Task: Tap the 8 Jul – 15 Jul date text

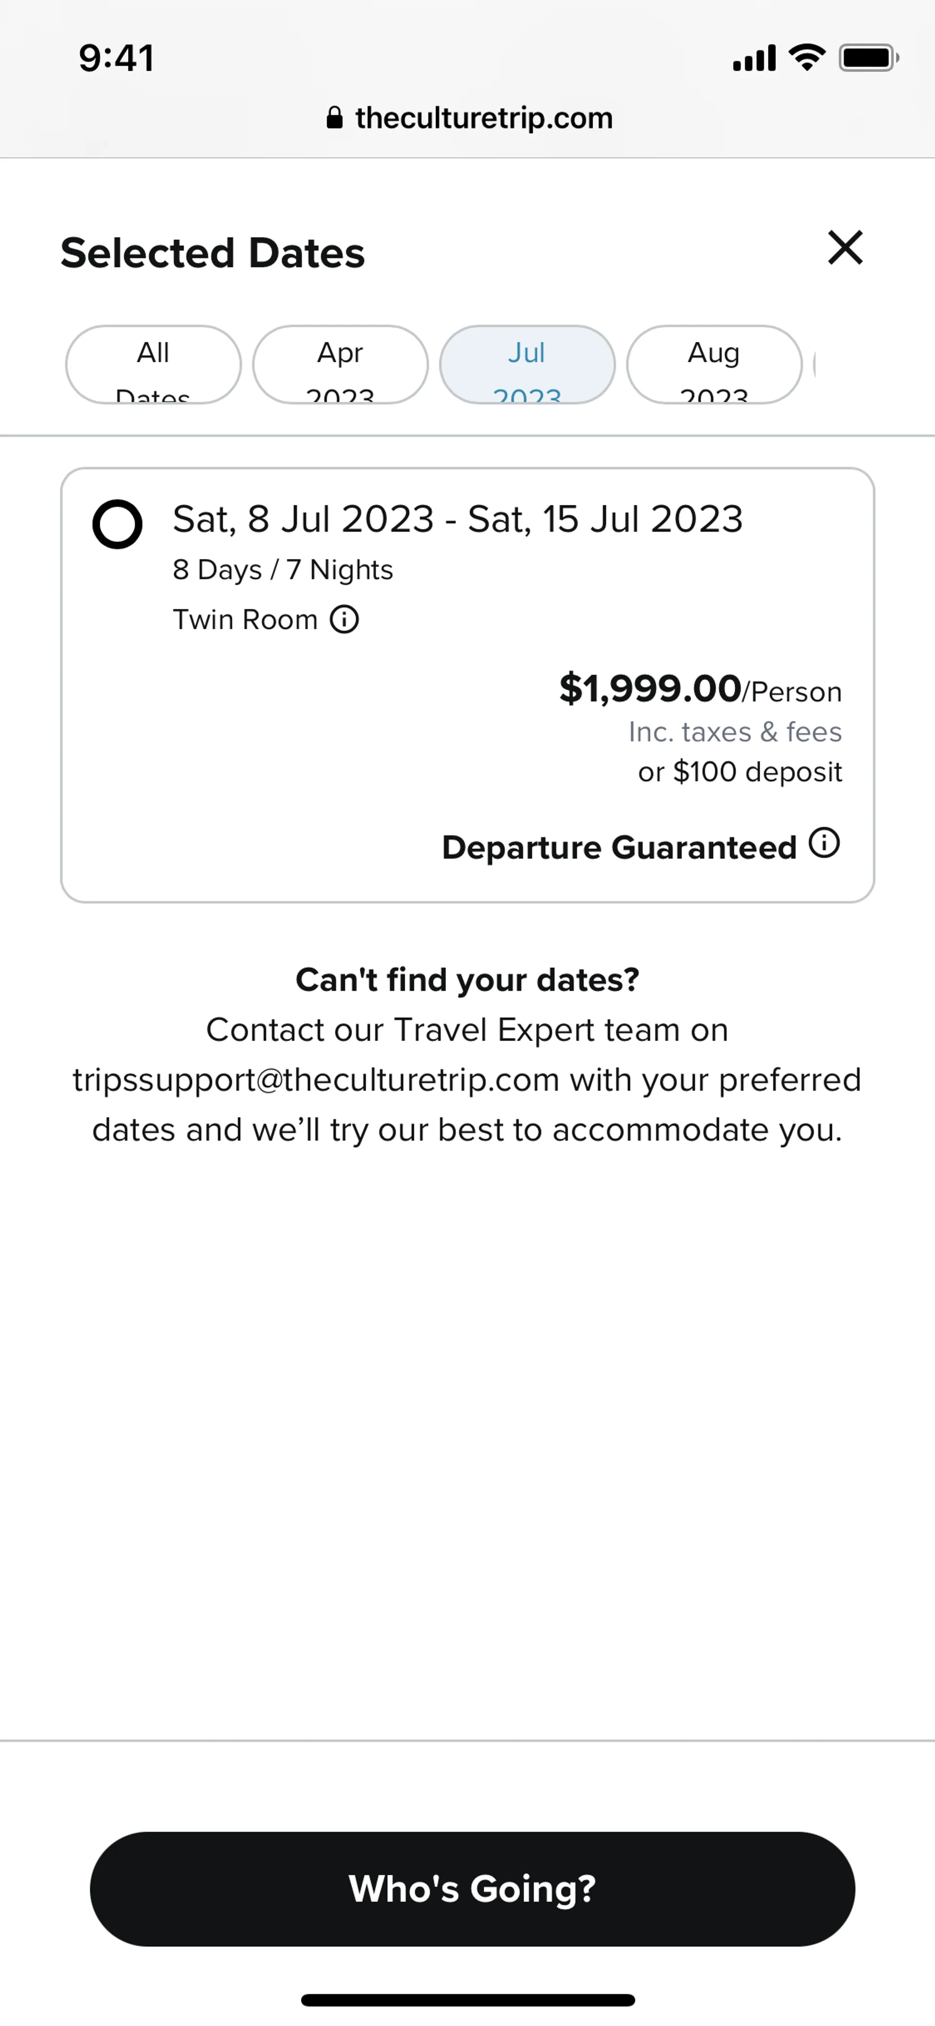Action: pos(457,519)
